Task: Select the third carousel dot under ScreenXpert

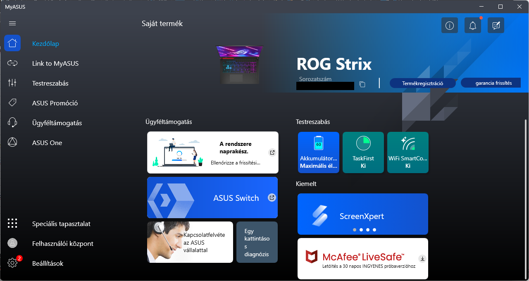Action: 368,229
